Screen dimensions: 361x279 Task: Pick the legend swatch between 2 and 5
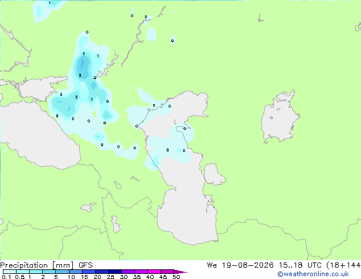(49, 272)
